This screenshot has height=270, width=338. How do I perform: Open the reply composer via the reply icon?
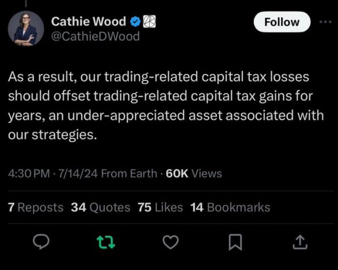click(41, 242)
